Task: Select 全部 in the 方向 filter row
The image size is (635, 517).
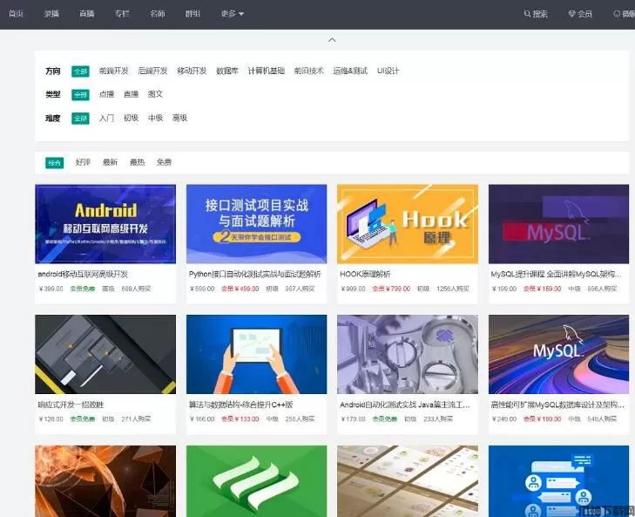Action: [80, 71]
